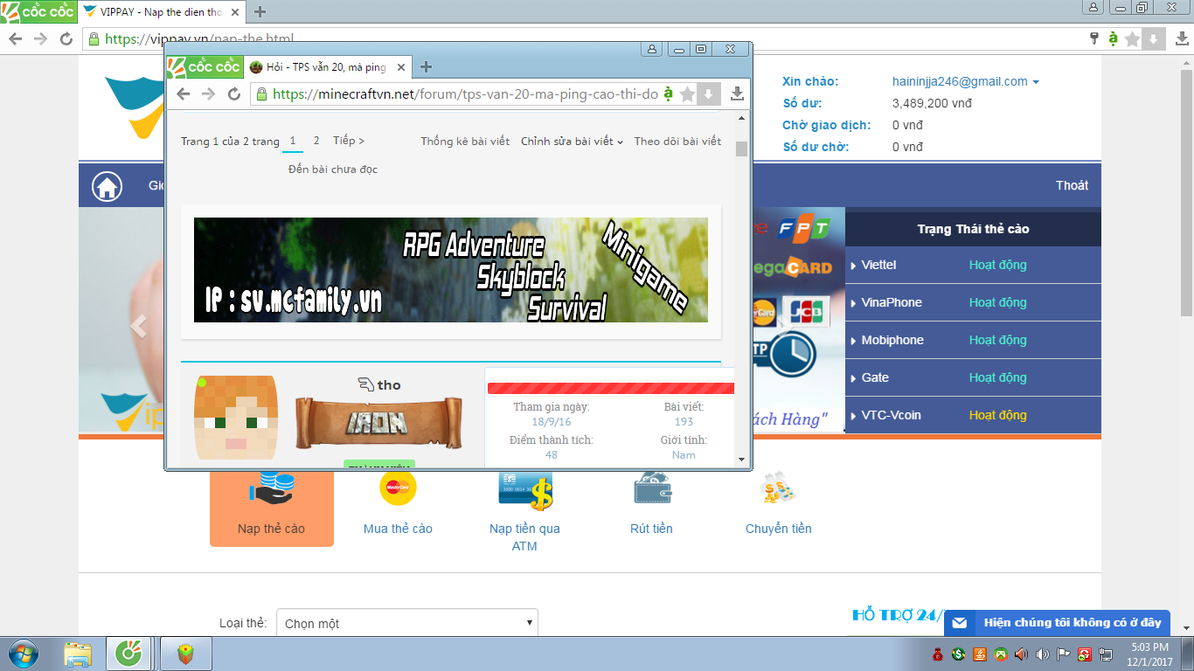Click the network icon in the system tray

1107,654
